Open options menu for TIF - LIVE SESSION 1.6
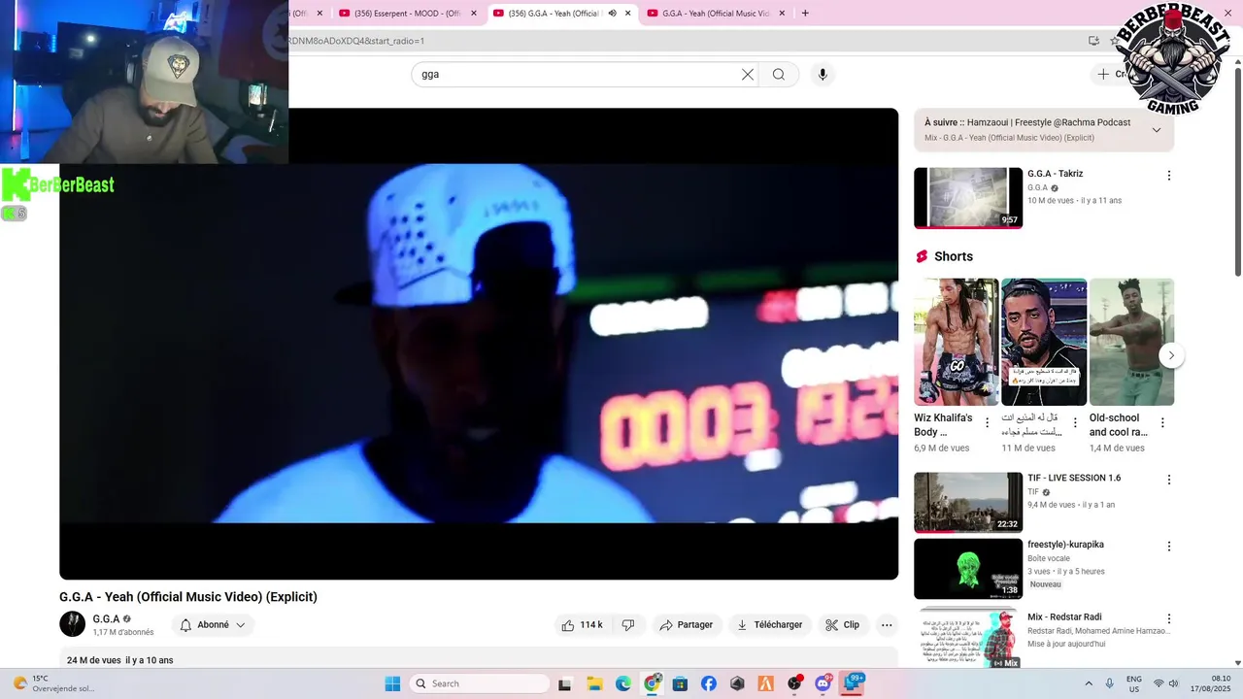 (1169, 480)
